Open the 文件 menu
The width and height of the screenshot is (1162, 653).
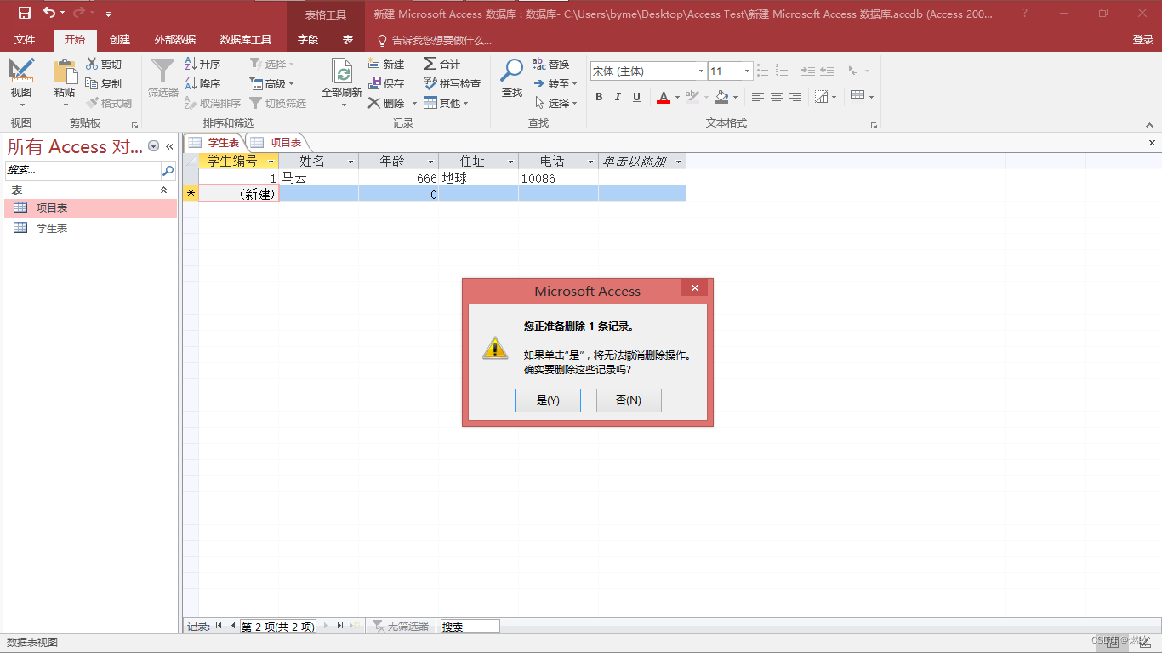[x=25, y=40]
